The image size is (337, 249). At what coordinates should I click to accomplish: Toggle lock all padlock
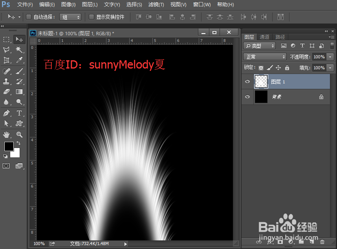[x=287, y=68]
